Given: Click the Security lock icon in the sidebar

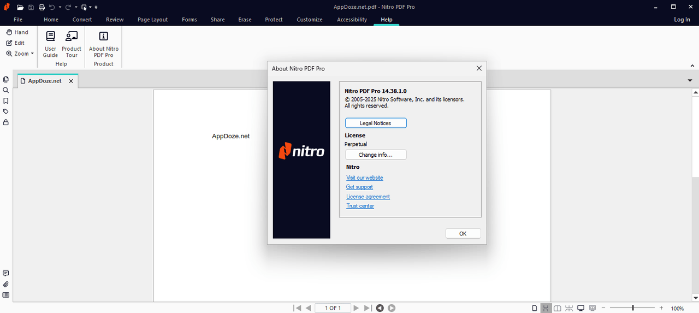Looking at the screenshot, I should tap(6, 122).
